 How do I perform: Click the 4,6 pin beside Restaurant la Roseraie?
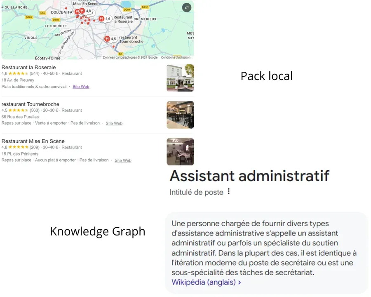coord(101,19)
